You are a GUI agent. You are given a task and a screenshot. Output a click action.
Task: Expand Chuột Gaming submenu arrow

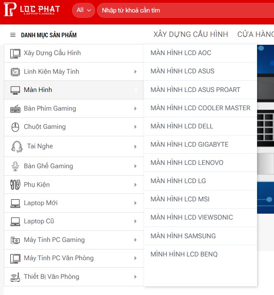[135, 127]
